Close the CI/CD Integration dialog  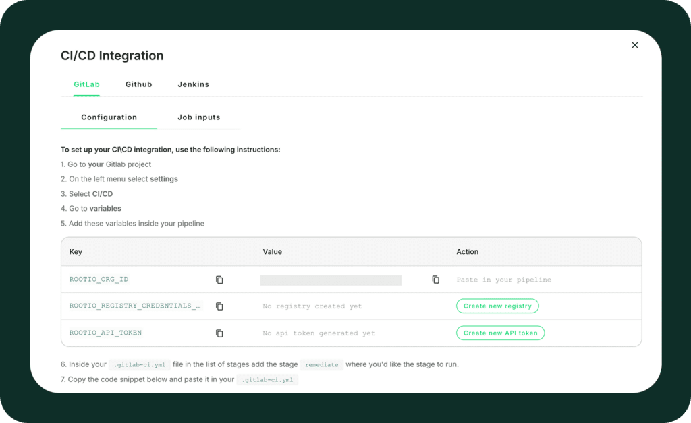pyautogui.click(x=634, y=45)
